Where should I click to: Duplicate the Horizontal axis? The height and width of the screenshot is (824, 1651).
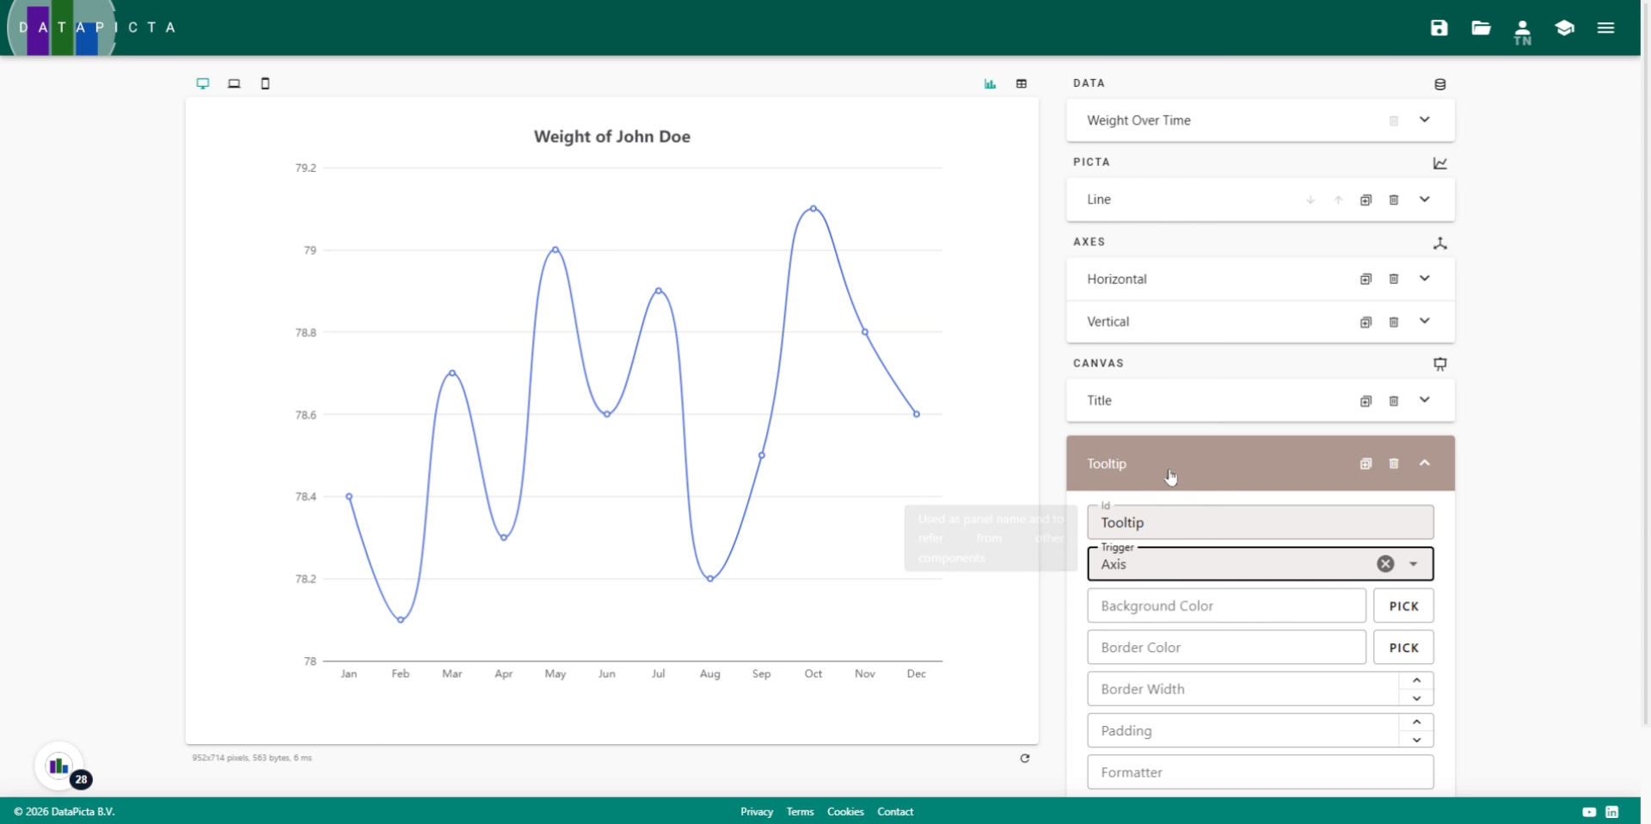pyautogui.click(x=1366, y=279)
